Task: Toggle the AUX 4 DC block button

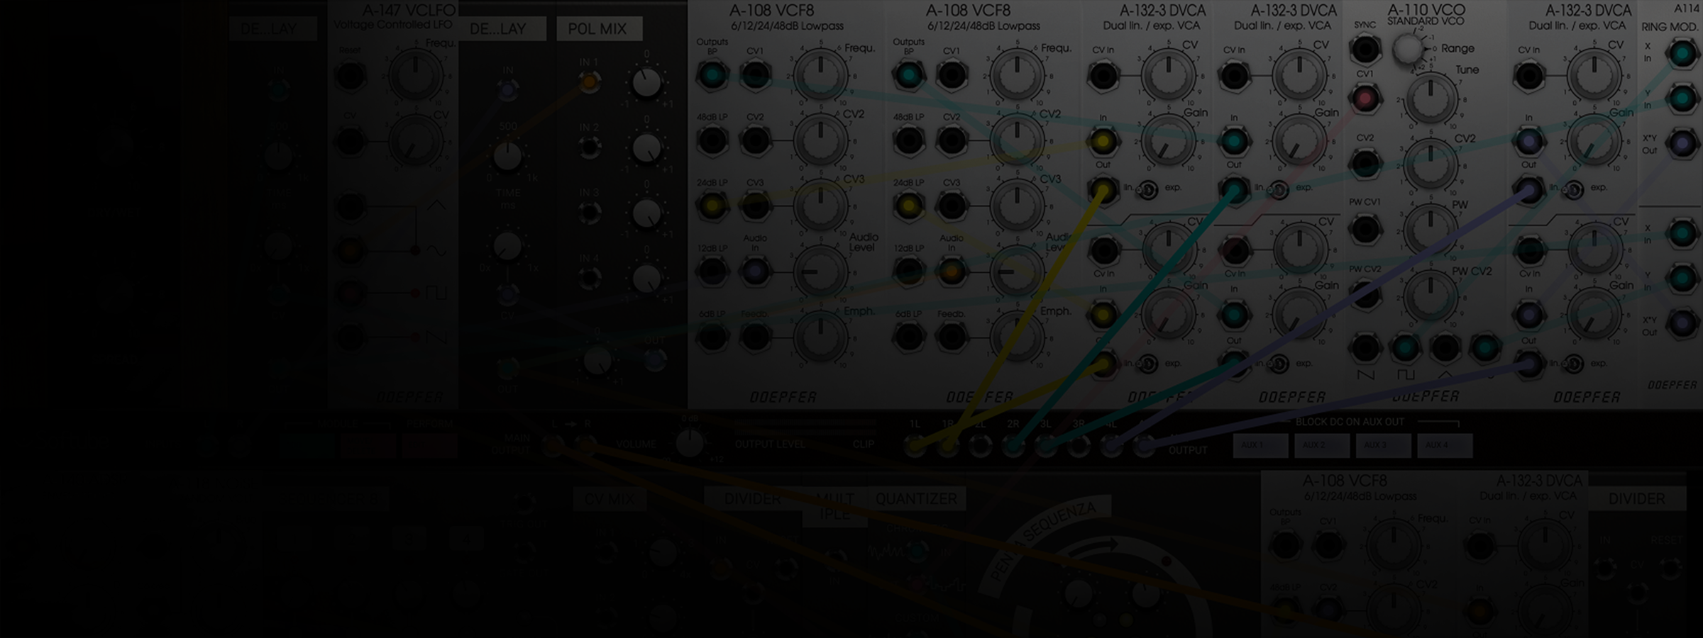Action: [x=1445, y=445]
